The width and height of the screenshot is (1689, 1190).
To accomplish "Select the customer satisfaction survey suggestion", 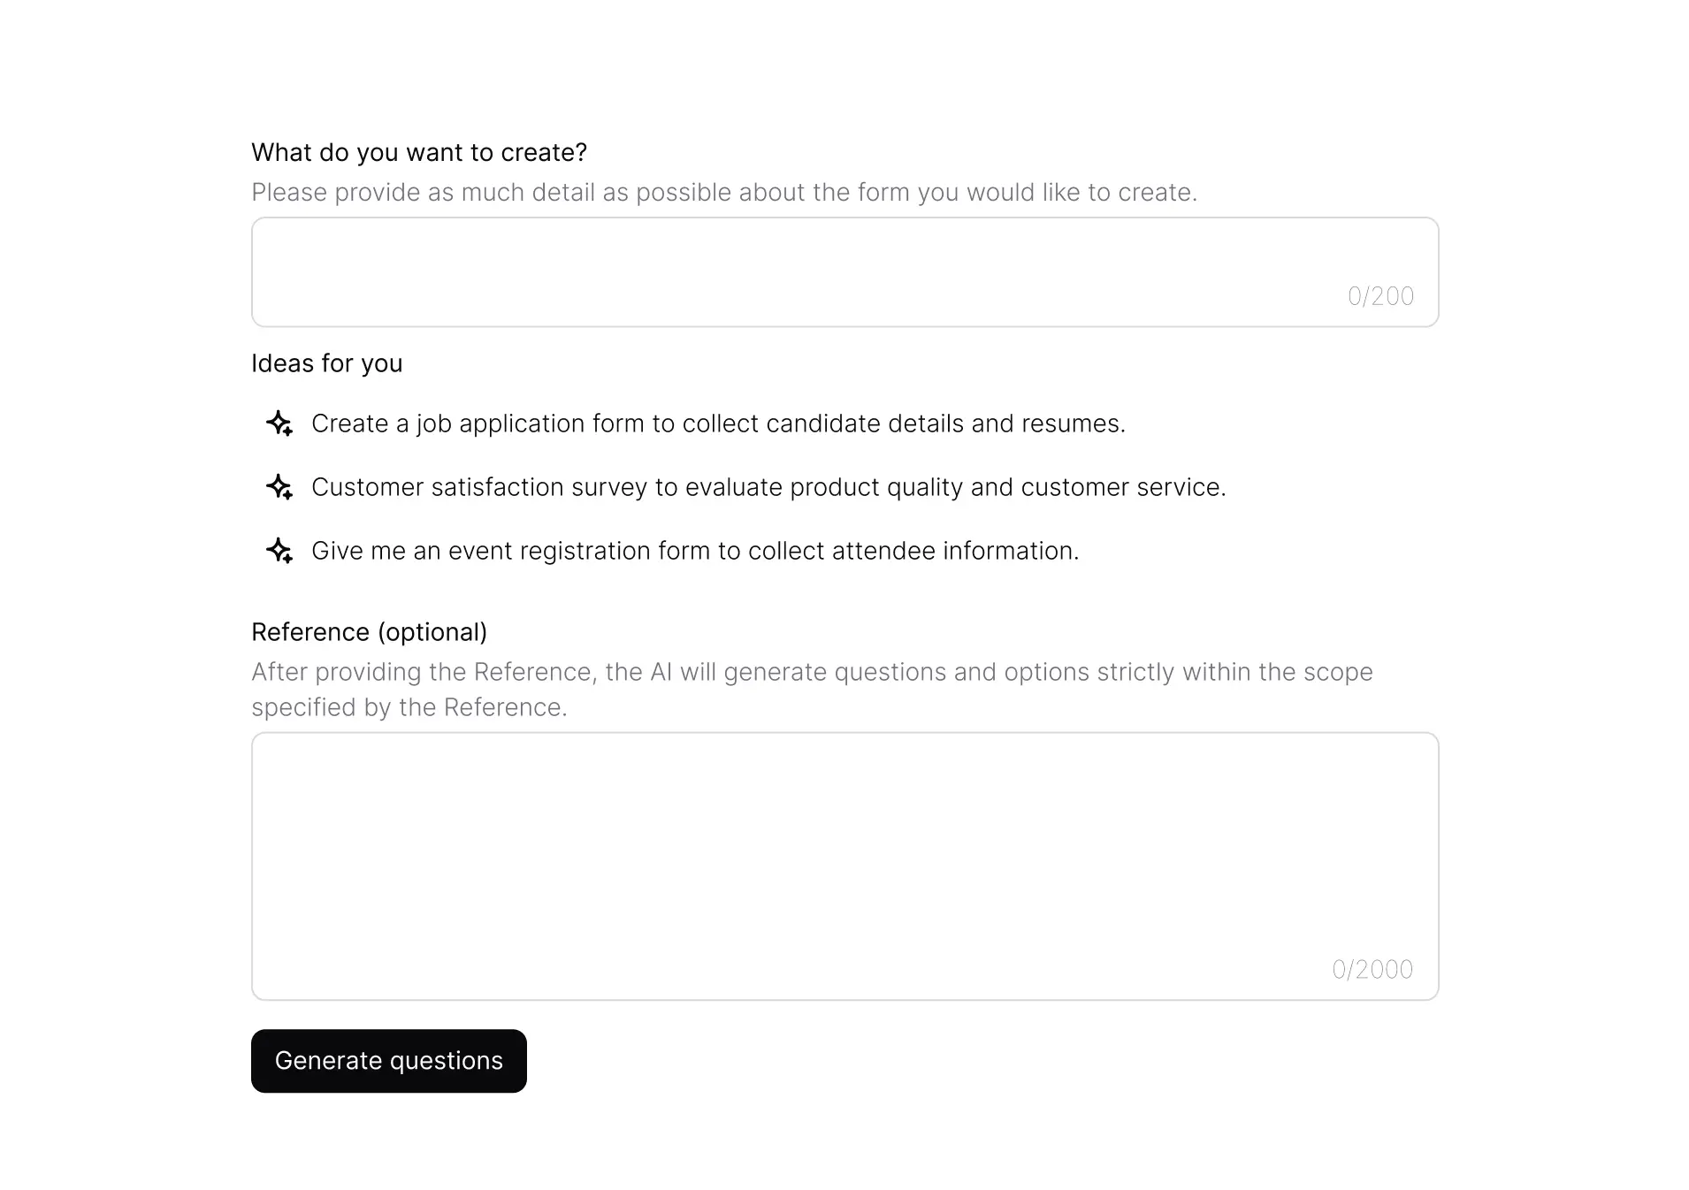I will click(769, 487).
